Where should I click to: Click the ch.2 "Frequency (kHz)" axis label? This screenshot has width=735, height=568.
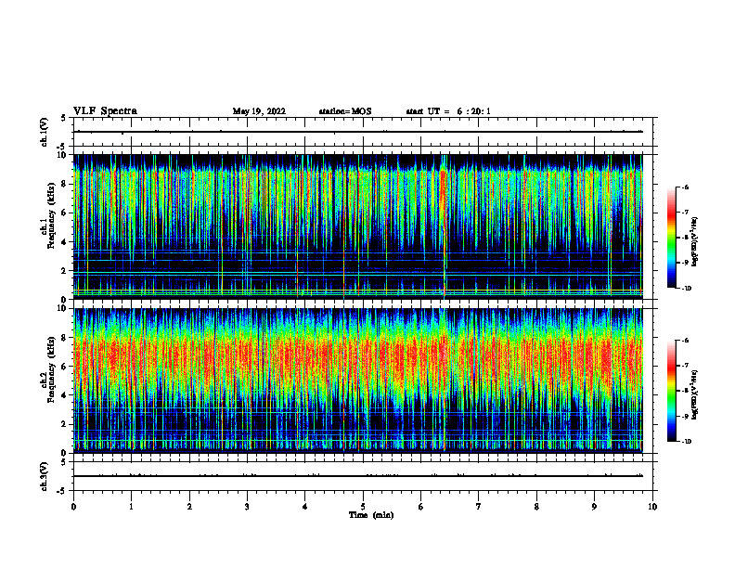point(51,369)
